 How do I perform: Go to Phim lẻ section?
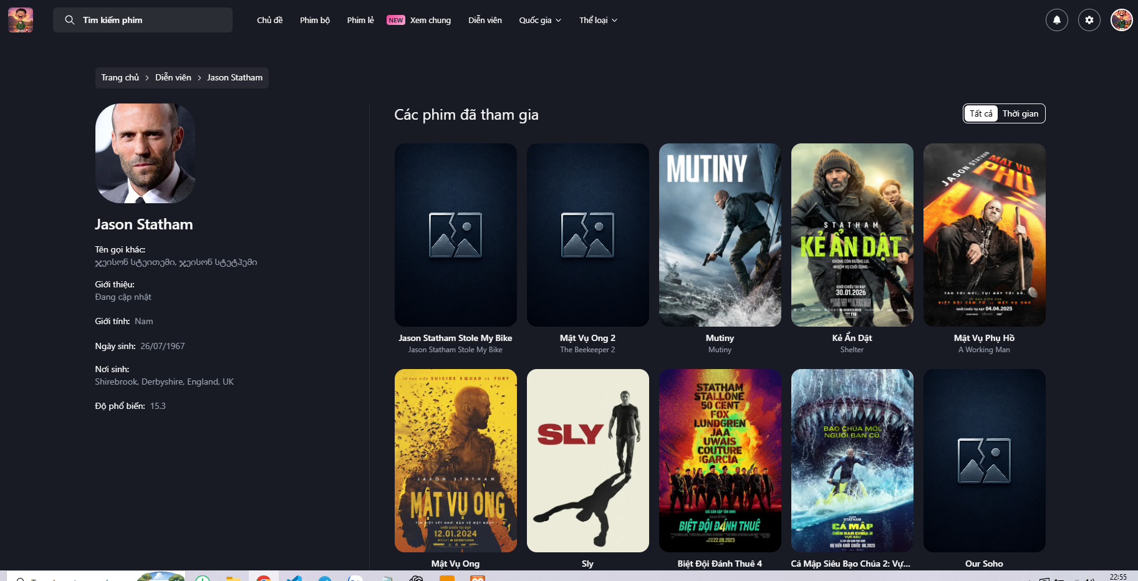(360, 20)
